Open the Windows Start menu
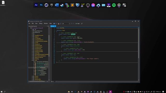This screenshot has height=93, width=166. pyautogui.click(x=2, y=92)
